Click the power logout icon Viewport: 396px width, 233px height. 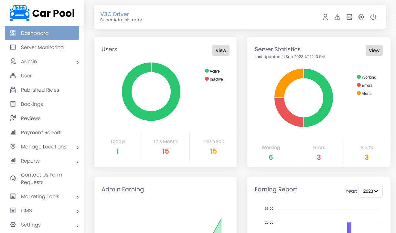(373, 17)
